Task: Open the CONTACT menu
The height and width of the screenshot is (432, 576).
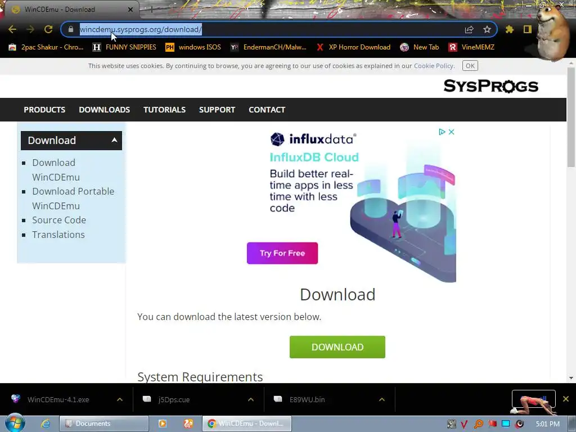Action: click(x=267, y=110)
